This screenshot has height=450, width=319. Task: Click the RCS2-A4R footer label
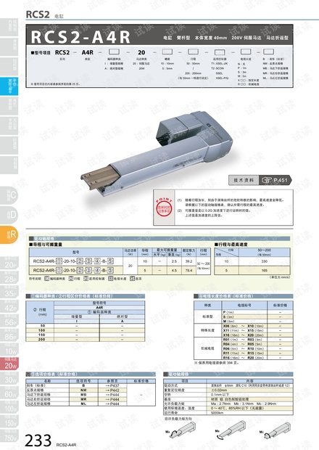click(66, 444)
